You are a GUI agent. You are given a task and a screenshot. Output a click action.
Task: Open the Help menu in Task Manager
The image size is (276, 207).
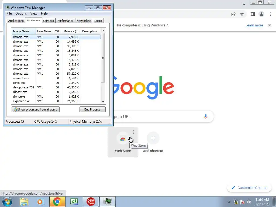click(x=44, y=13)
